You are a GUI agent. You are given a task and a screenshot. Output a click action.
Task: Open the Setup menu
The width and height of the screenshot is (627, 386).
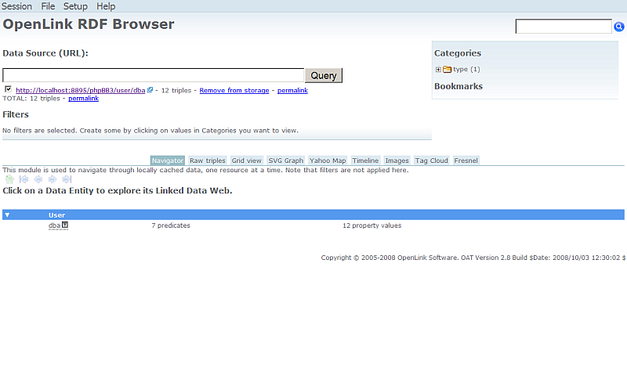tap(75, 6)
